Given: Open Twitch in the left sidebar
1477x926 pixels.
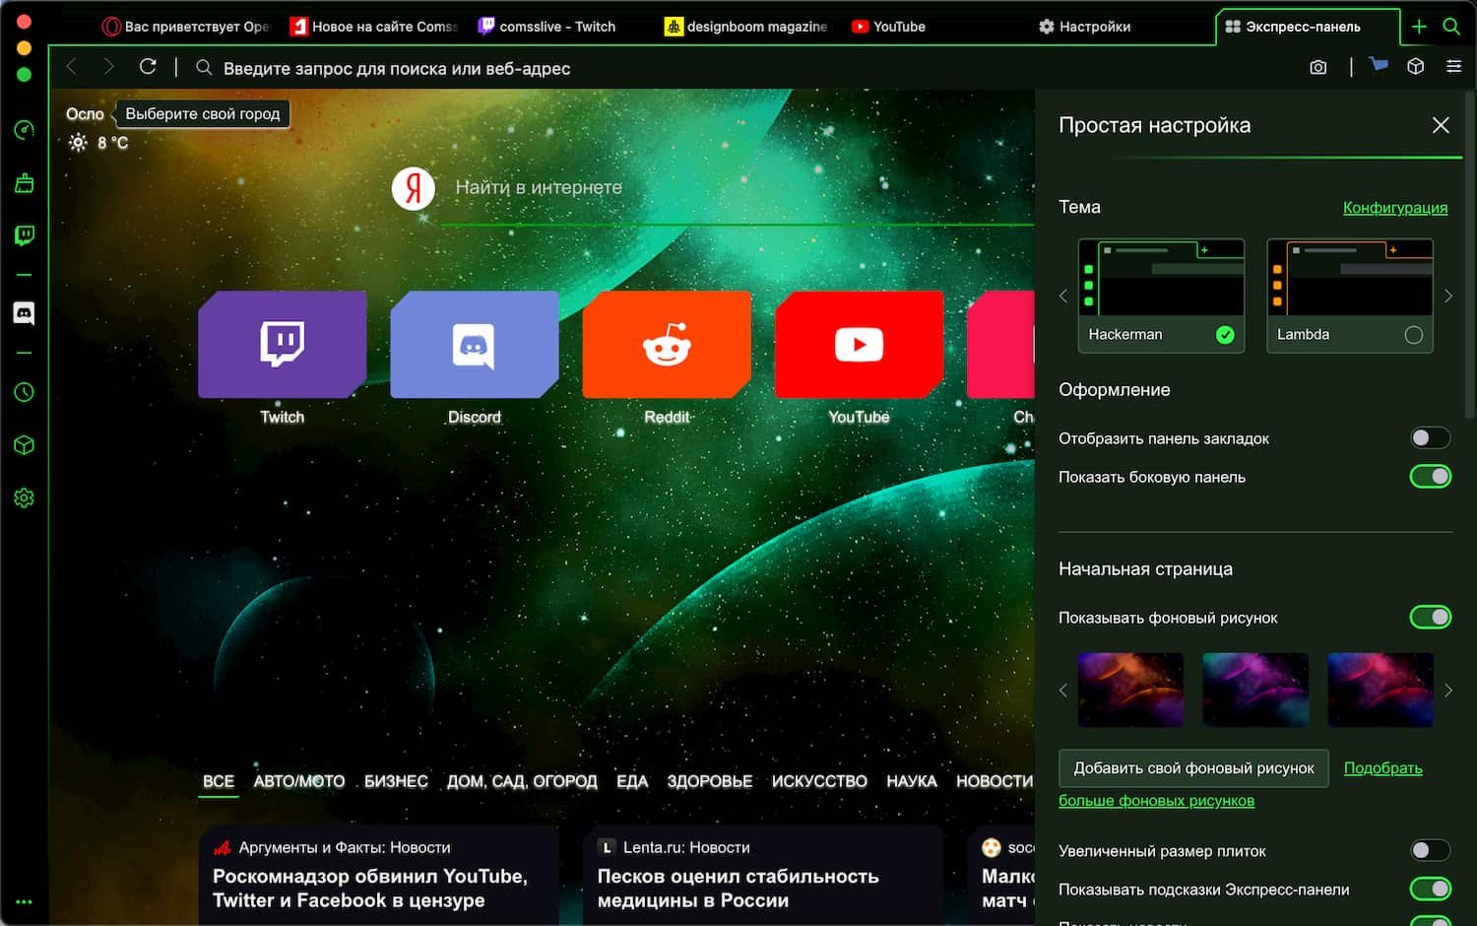Looking at the screenshot, I should [25, 235].
